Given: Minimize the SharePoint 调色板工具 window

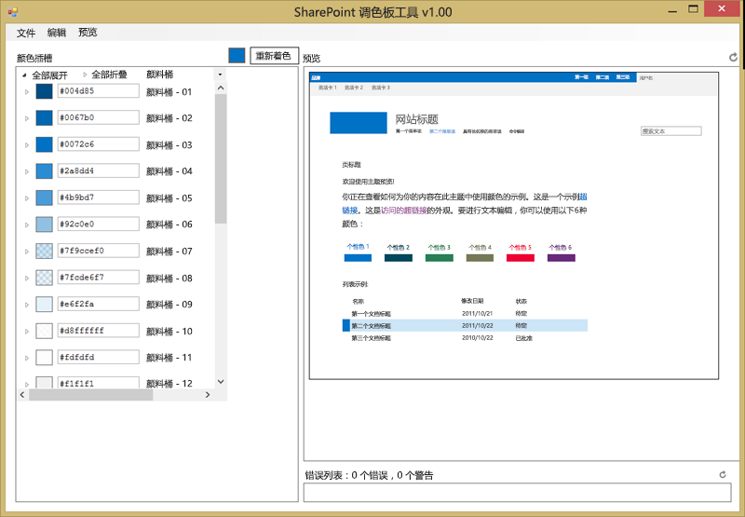Looking at the screenshot, I should click(672, 10).
